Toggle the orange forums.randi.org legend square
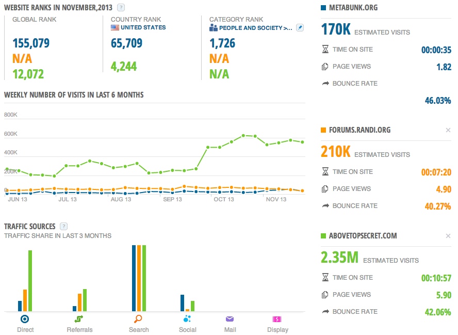This screenshot has height=335, width=458. coord(323,130)
